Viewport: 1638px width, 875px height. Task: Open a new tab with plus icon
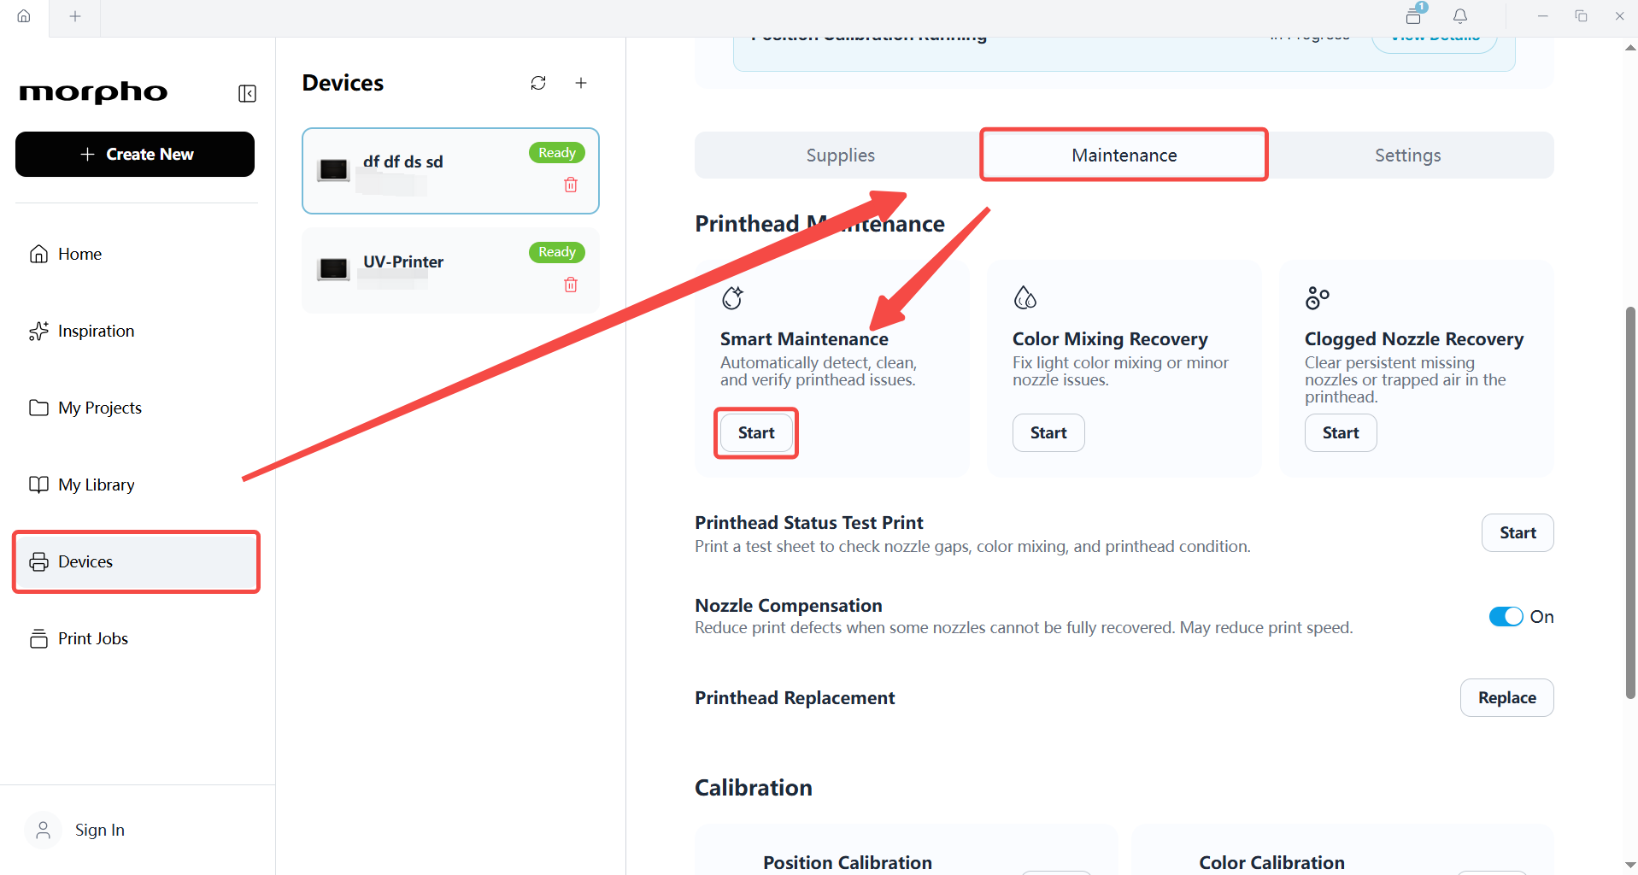pyautogui.click(x=75, y=16)
